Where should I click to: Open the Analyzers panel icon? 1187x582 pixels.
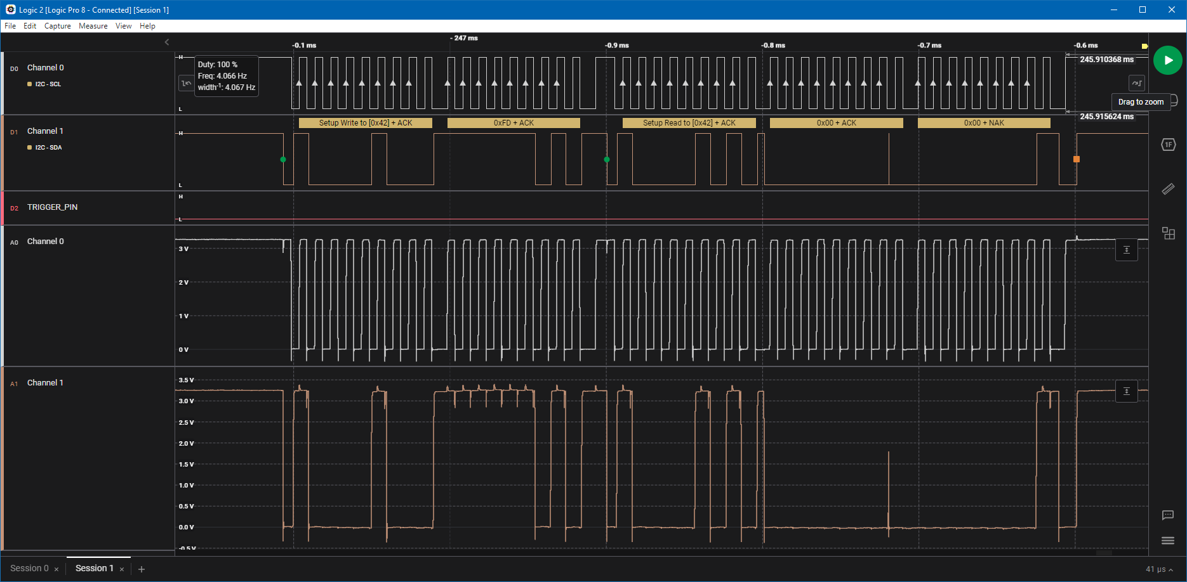(1169, 233)
